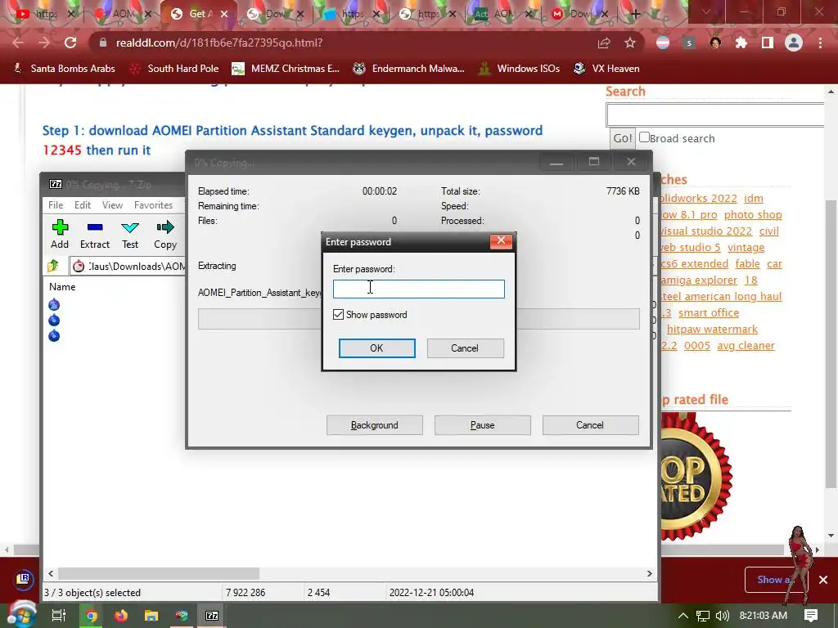Close the Show all downloads bar
The image size is (838, 628).
click(x=823, y=580)
